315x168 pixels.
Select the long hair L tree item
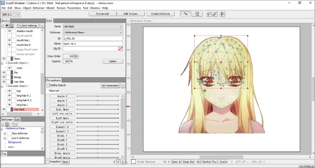pyautogui.click(x=22, y=105)
